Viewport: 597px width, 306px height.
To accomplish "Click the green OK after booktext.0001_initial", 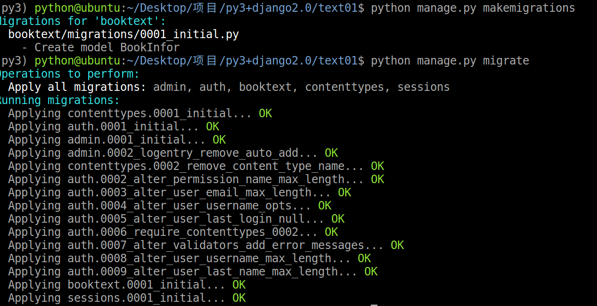I will (239, 285).
